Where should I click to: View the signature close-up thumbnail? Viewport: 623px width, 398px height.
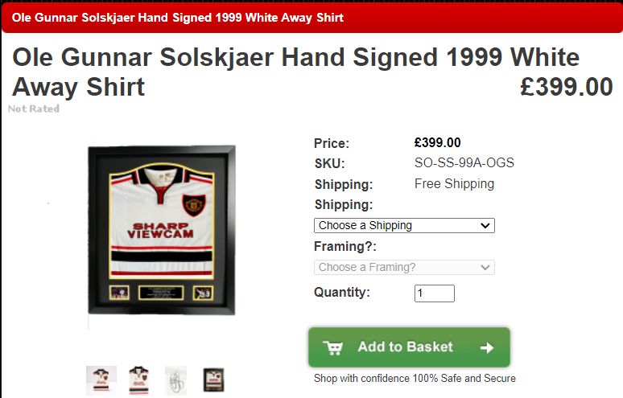click(x=176, y=380)
